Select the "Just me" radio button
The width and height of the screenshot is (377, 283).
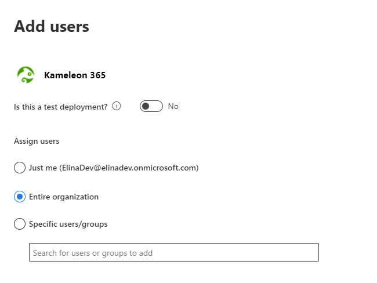(20, 168)
